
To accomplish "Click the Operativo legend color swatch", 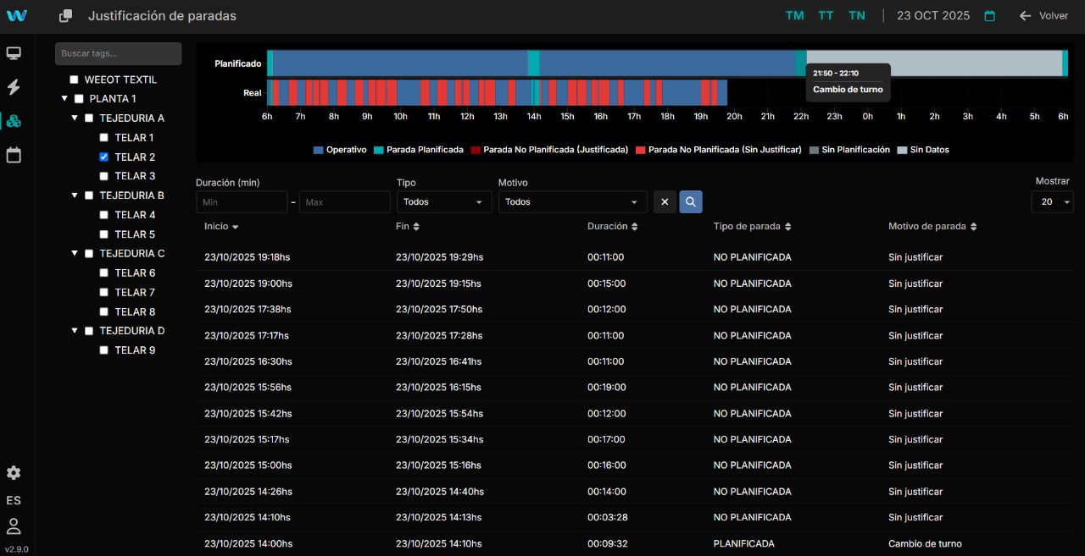I will click(x=318, y=150).
